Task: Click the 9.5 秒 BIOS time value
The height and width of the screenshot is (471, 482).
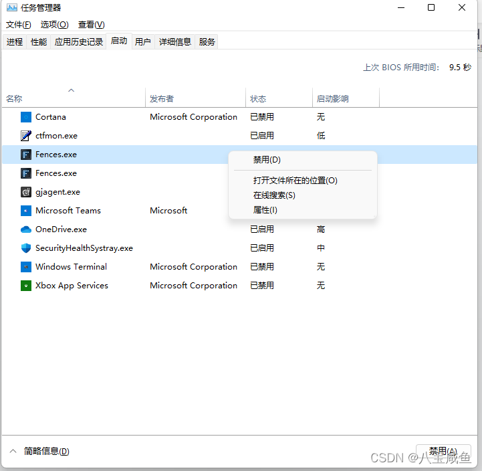Action: pyautogui.click(x=460, y=68)
